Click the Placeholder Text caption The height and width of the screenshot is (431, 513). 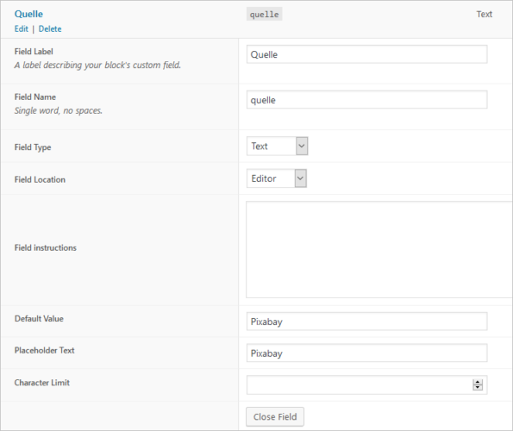click(x=45, y=350)
